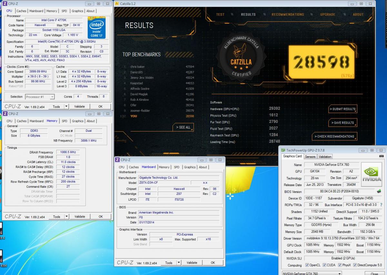Click the title icon of the top CPU-Z window
Image resolution: width=387 pixels, height=275 pixels.
pos(5,4)
